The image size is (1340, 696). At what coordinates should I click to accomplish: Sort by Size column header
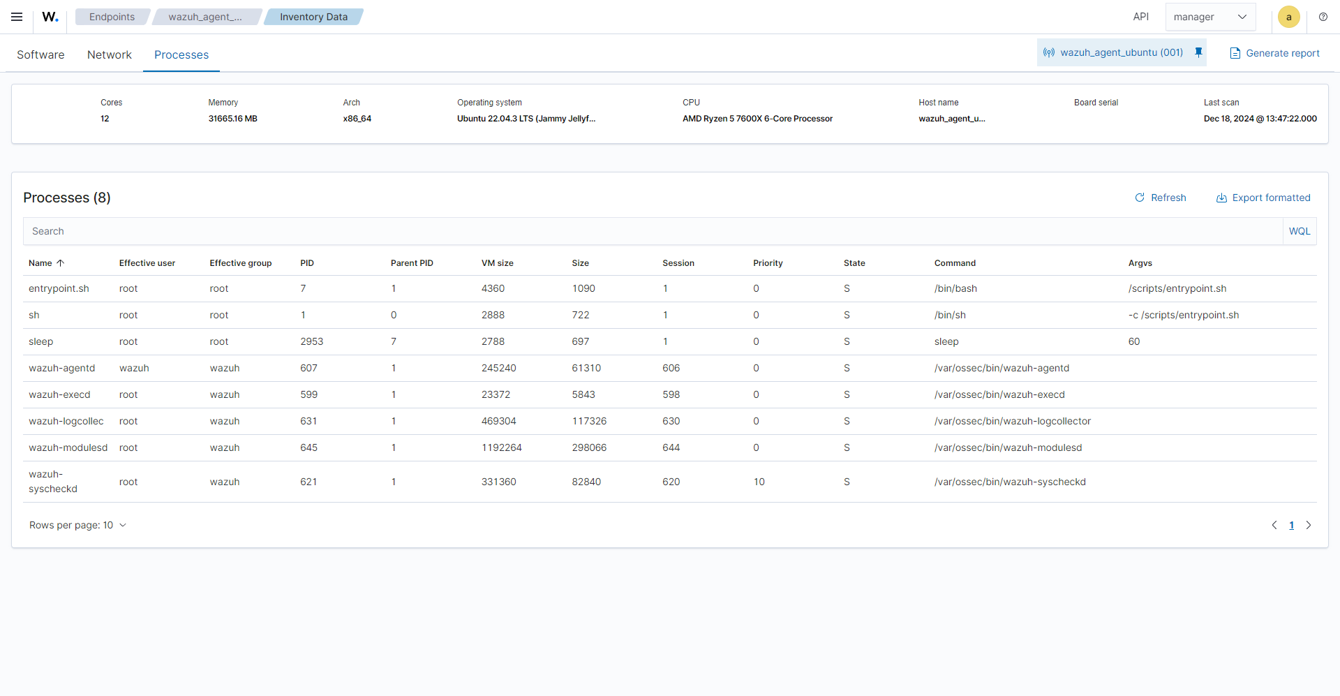coord(581,263)
